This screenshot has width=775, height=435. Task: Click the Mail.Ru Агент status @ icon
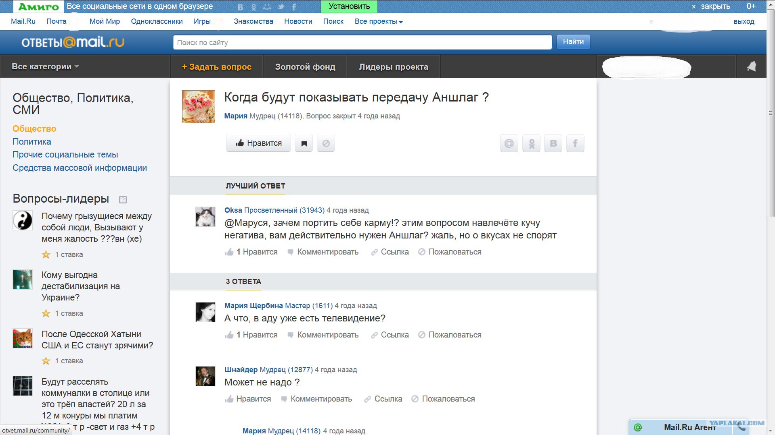point(638,427)
